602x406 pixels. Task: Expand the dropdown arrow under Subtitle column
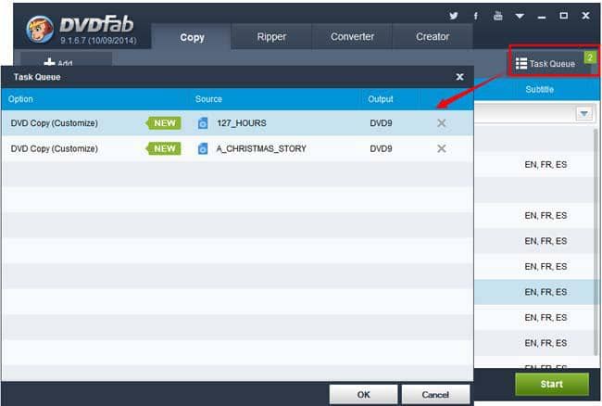(584, 113)
